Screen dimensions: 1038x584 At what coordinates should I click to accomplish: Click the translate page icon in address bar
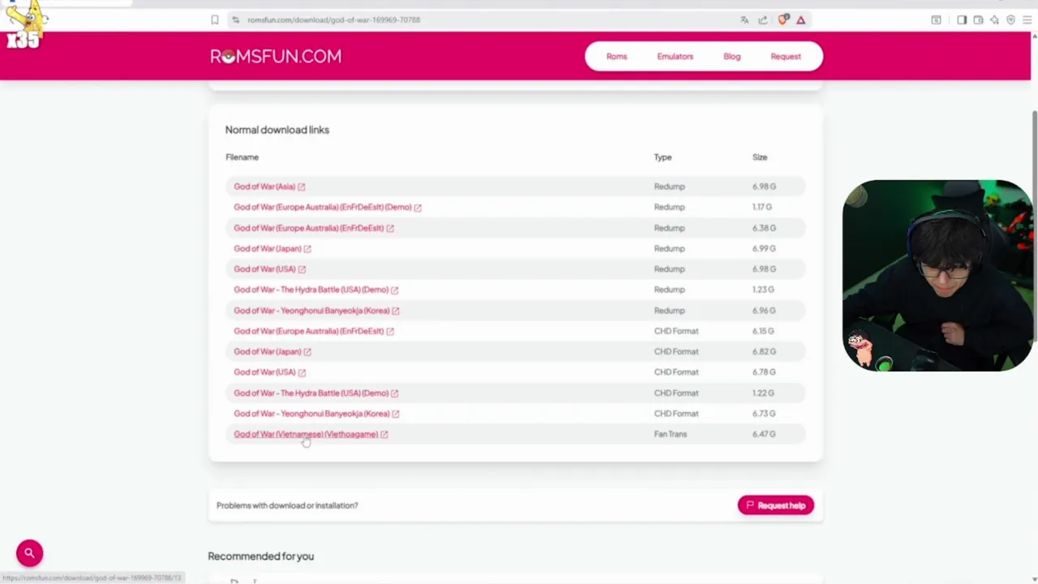click(x=744, y=20)
